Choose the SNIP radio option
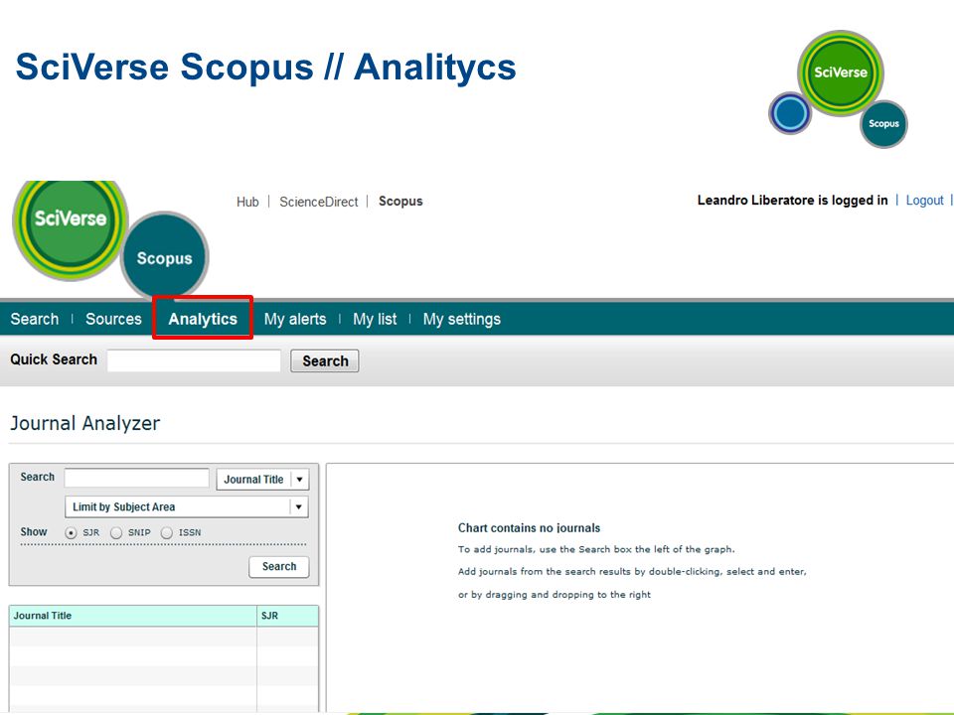The width and height of the screenshot is (954, 715). click(x=116, y=532)
